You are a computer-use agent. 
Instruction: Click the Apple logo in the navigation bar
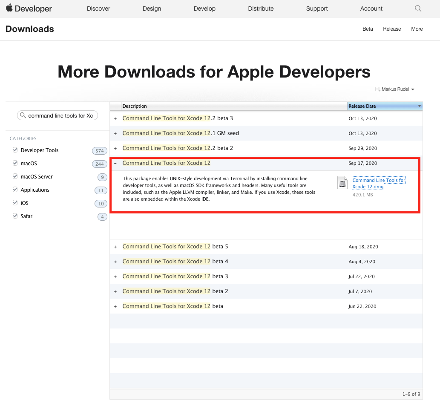tap(10, 8)
